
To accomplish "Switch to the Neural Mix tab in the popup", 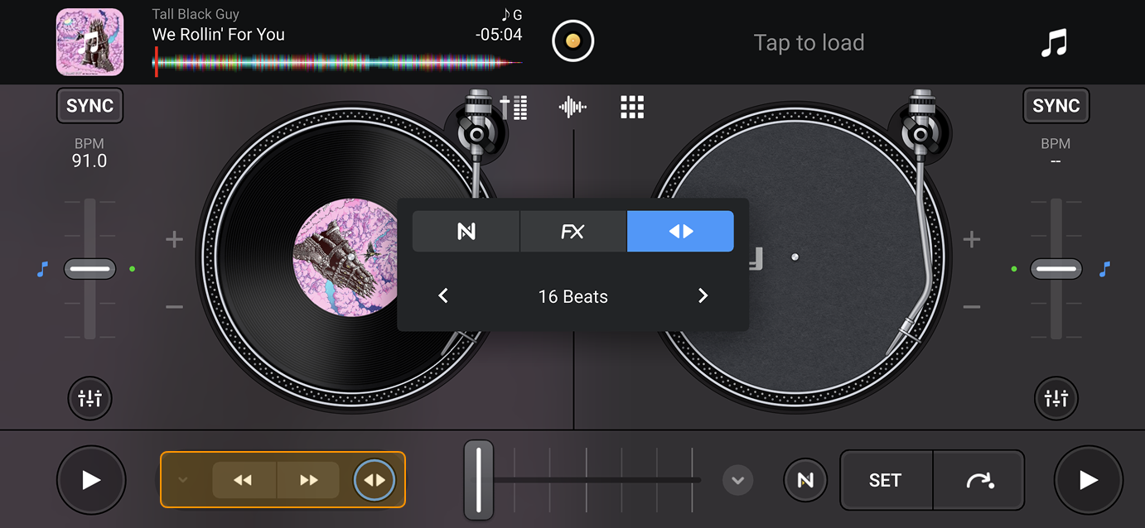I will (465, 231).
